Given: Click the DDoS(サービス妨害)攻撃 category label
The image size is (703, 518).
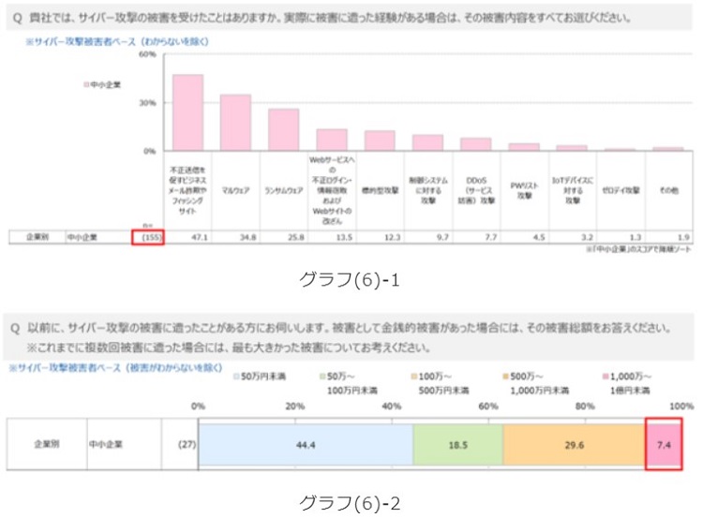Looking at the screenshot, I should (476, 190).
